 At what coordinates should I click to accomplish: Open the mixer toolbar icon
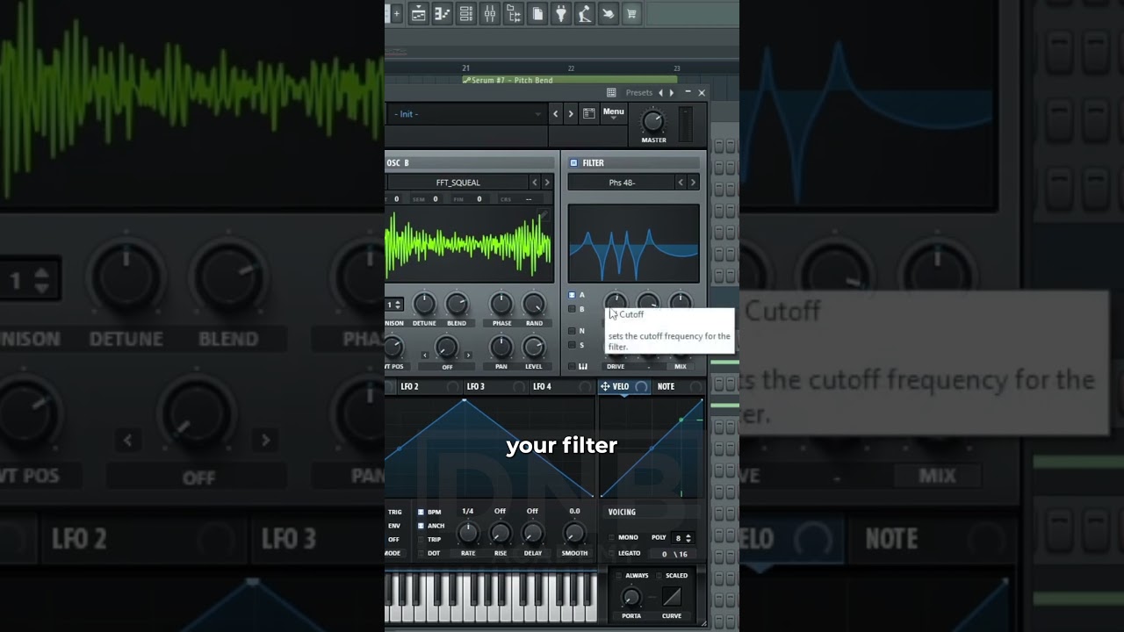tap(490, 13)
